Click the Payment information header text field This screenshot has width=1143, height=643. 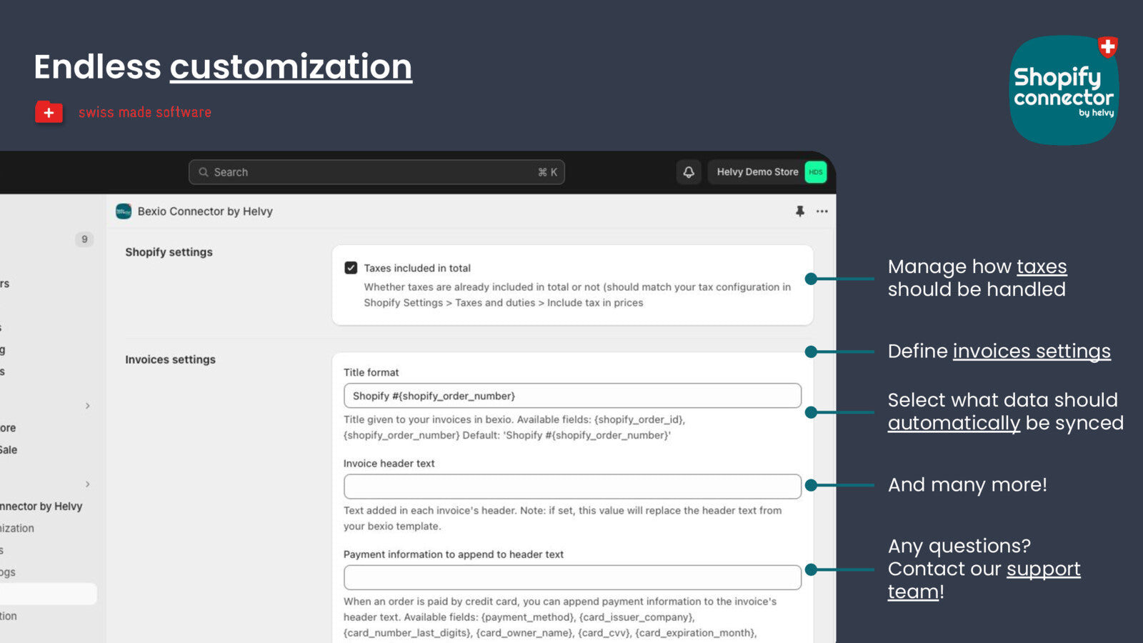point(572,577)
